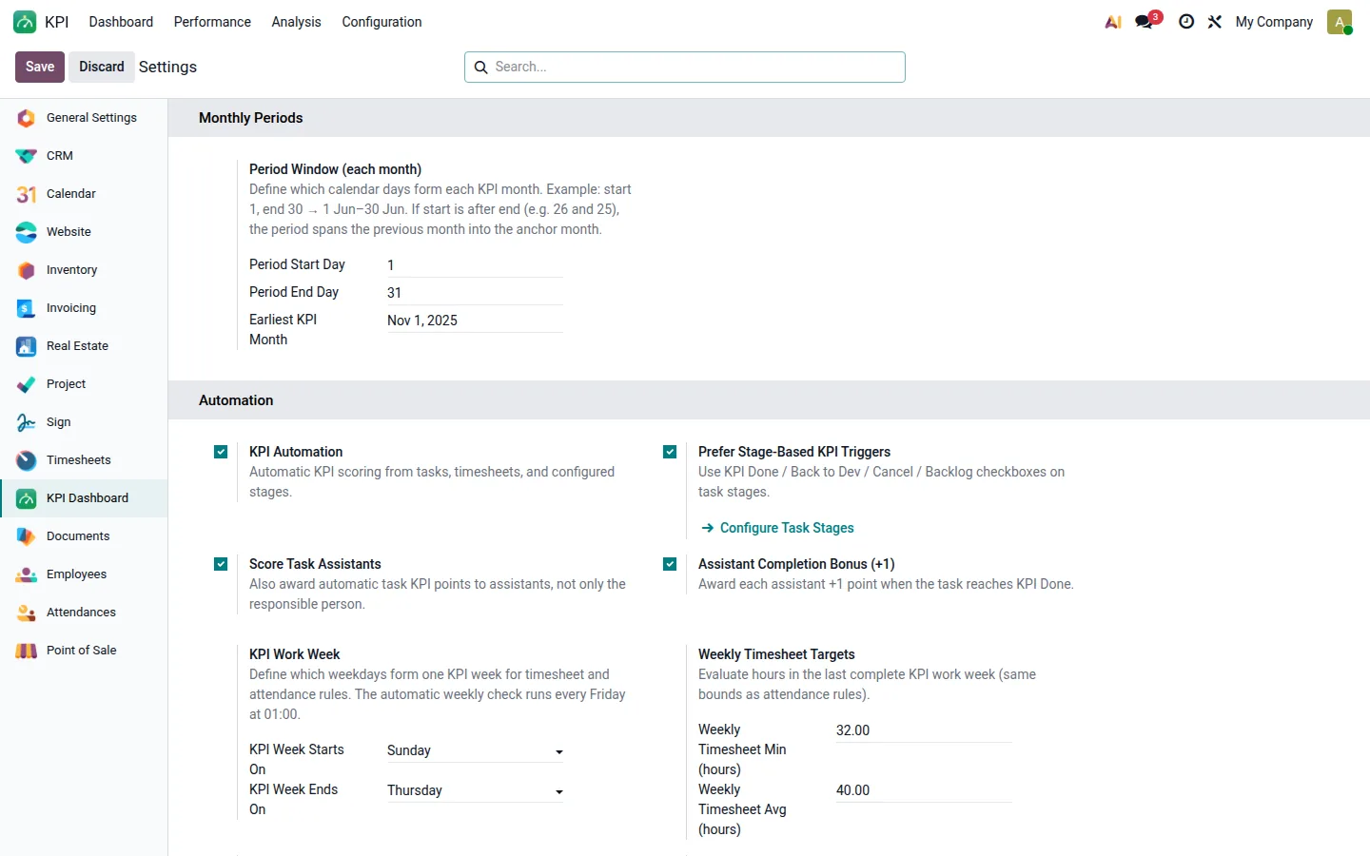1370x856 pixels.
Task: Click the Calendar app icon
Action: (27, 194)
